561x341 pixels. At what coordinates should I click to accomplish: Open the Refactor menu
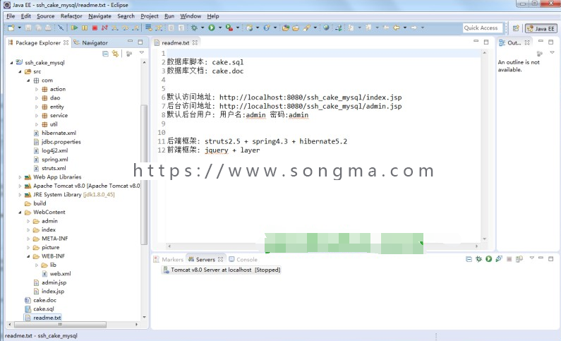click(71, 16)
